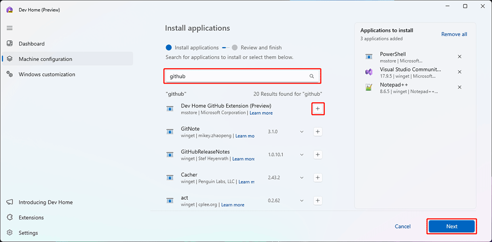
Task: Click the Remove all link
Action: tap(454, 34)
